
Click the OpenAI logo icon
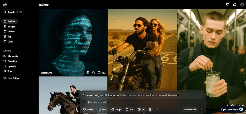pos(5,5)
